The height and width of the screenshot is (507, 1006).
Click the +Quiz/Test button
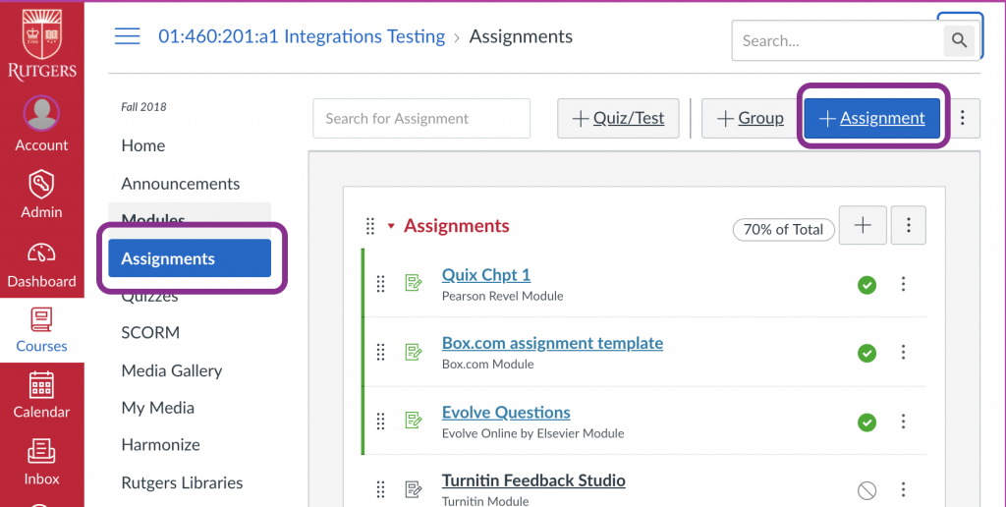618,118
